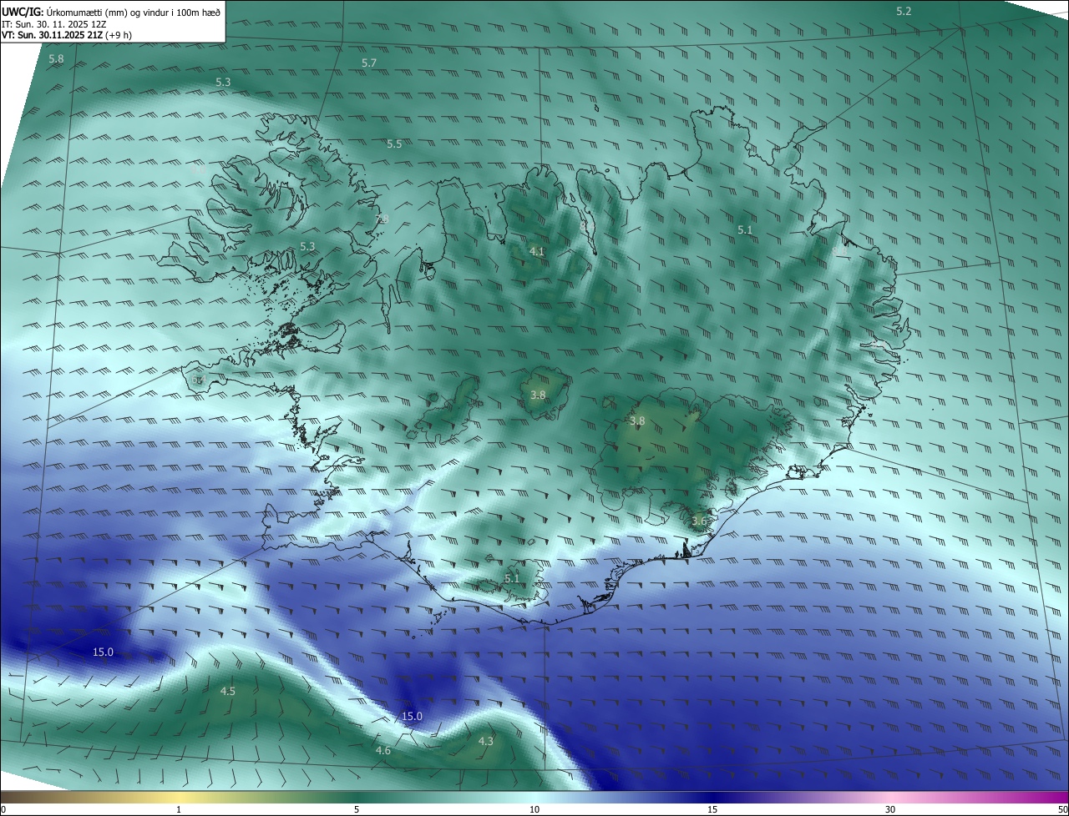Select the 5.8 value label on the map
Image resolution: width=1069 pixels, height=816 pixels.
pyautogui.click(x=56, y=59)
